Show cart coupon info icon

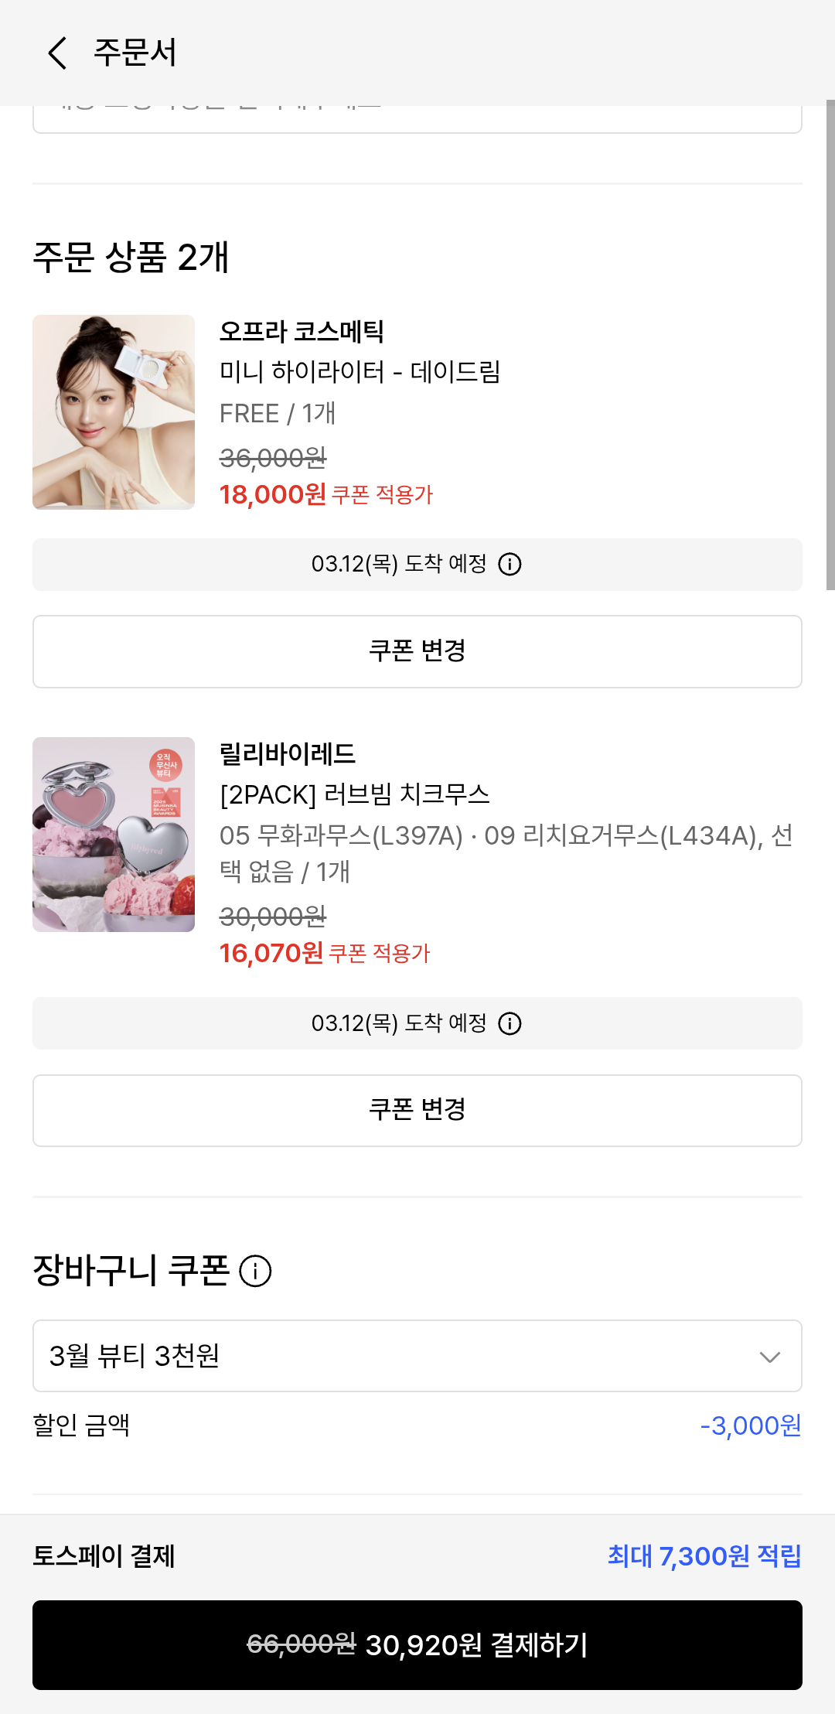tap(255, 1271)
